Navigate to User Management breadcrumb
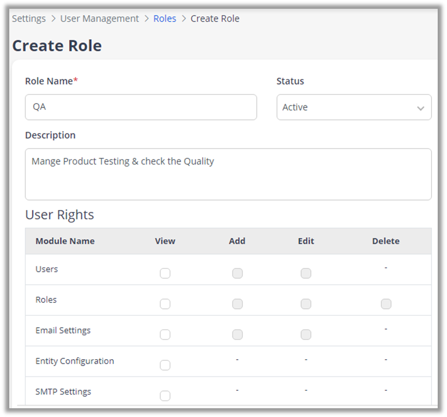This screenshot has width=447, height=417. (x=99, y=19)
